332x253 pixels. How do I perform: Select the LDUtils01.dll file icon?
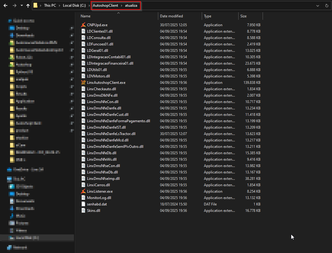(83, 69)
